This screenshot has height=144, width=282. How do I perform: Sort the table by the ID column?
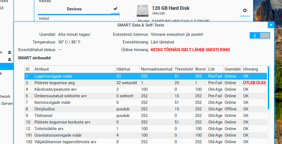click(28, 69)
